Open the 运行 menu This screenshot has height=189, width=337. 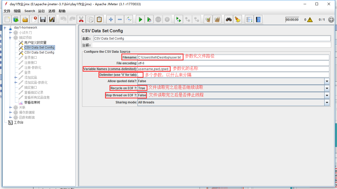click(x=41, y=11)
